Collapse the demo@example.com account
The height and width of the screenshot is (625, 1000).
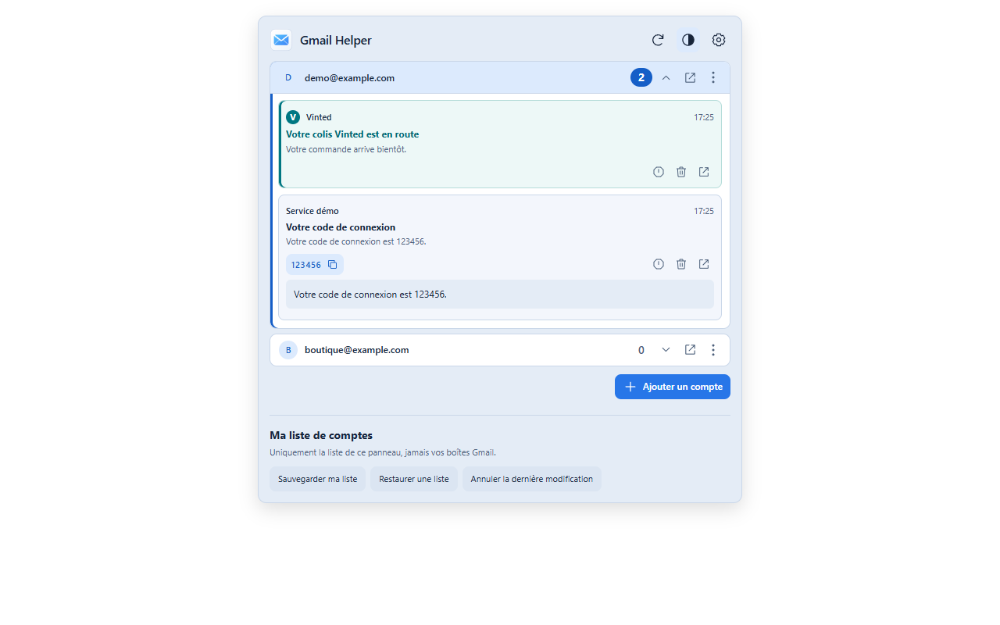pyautogui.click(x=666, y=77)
